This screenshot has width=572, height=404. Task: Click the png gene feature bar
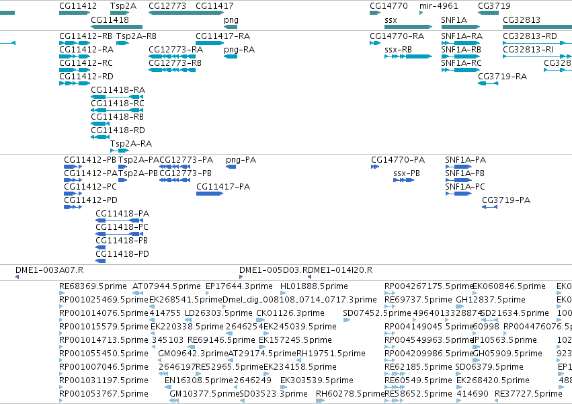(x=231, y=27)
